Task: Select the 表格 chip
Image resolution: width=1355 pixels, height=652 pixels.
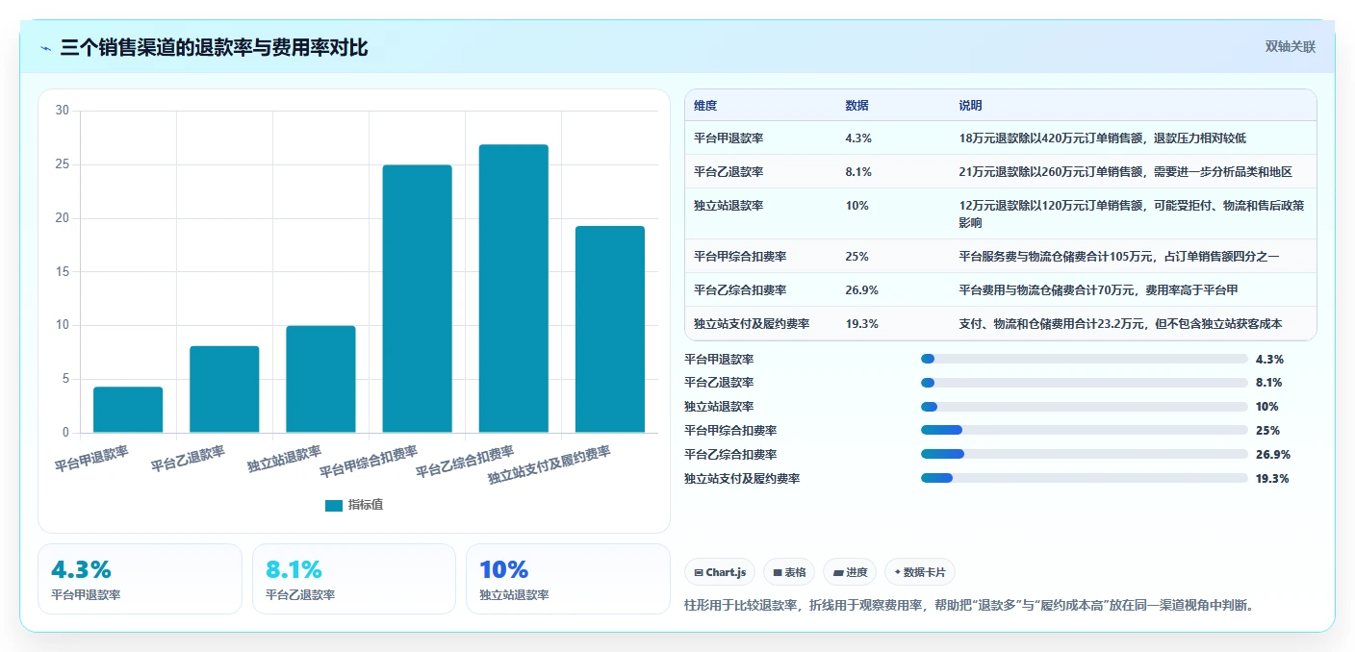Action: tap(789, 572)
